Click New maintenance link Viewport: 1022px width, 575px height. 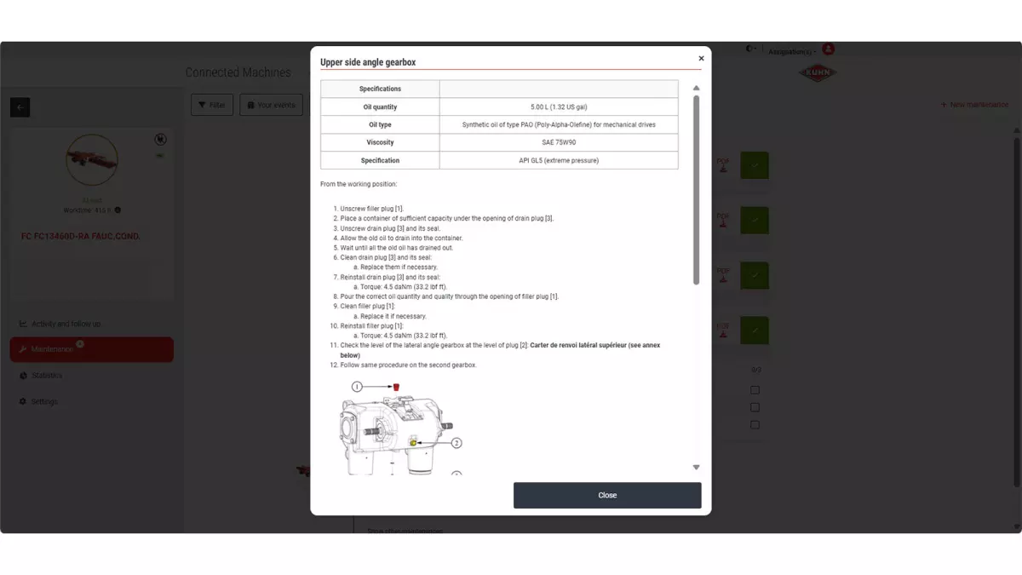pos(974,105)
